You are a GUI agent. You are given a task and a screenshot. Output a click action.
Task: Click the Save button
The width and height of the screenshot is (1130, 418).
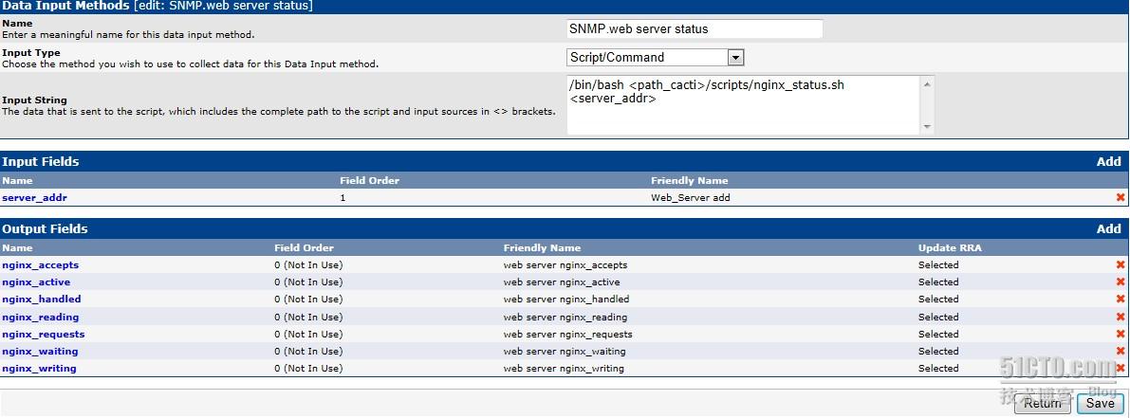[x=1101, y=404]
